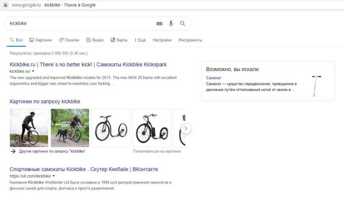
Task: Switch to the Картинки tab
Action: pyautogui.click(x=41, y=40)
